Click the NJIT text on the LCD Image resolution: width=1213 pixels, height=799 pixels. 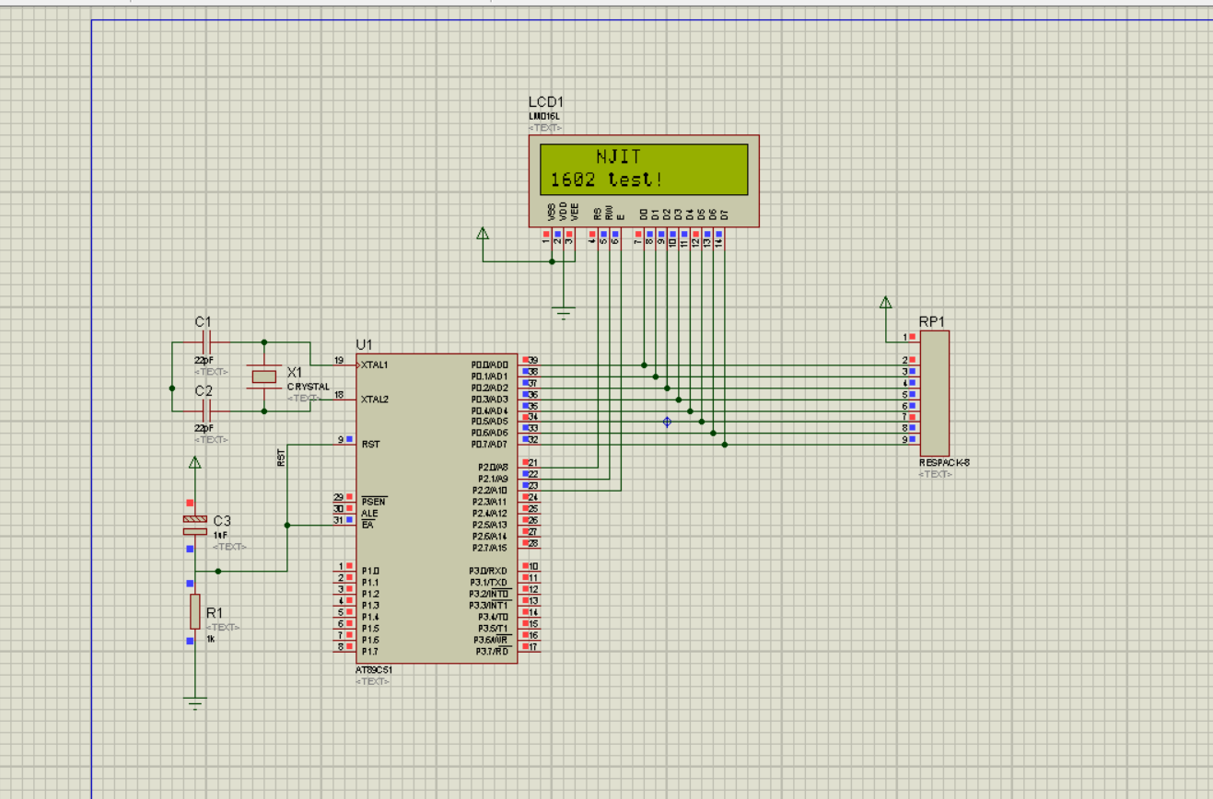pos(619,157)
